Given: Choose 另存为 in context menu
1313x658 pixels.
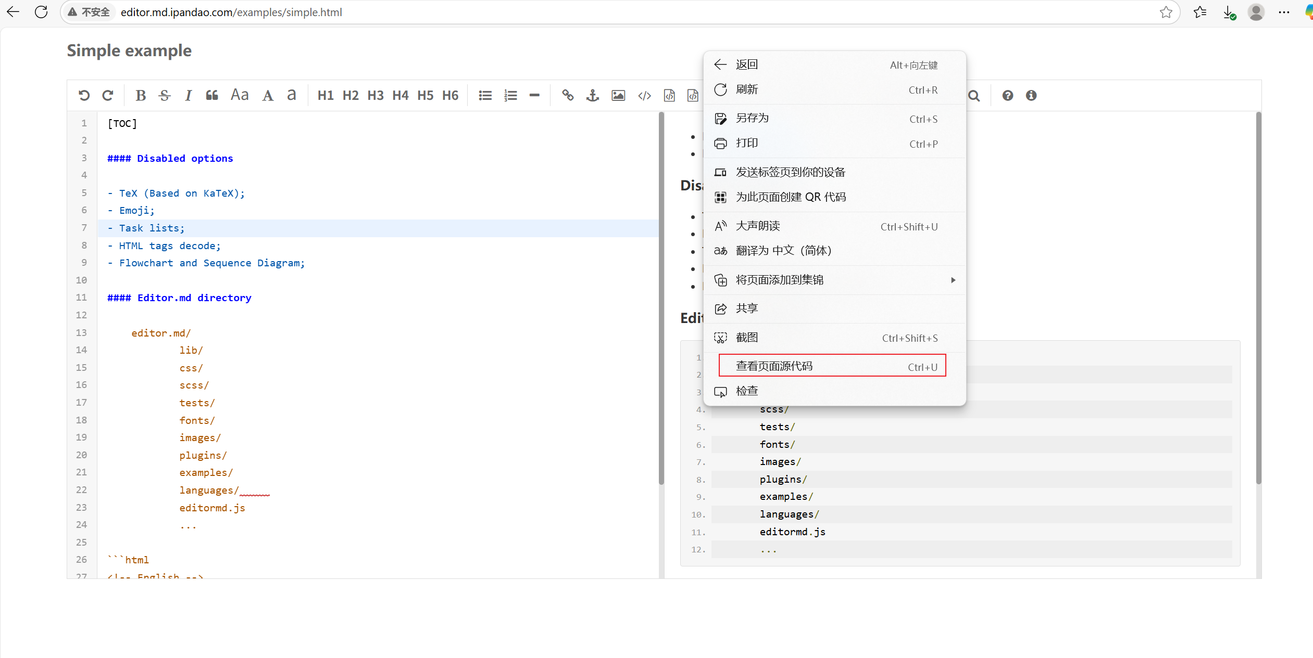Looking at the screenshot, I should 752,119.
